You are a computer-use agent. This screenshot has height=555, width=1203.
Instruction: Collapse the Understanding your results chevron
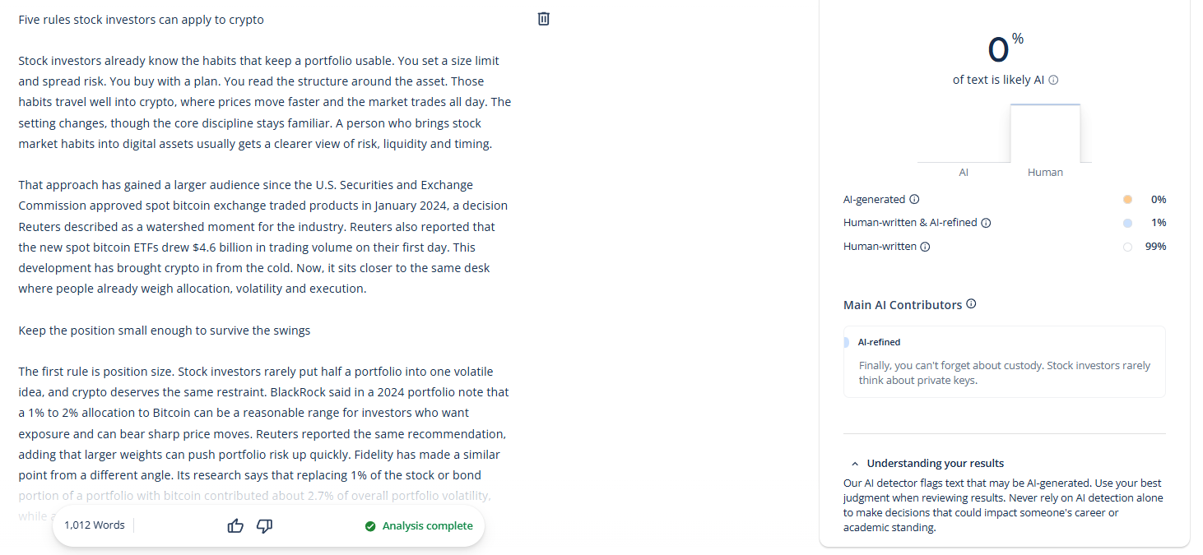[x=855, y=464]
